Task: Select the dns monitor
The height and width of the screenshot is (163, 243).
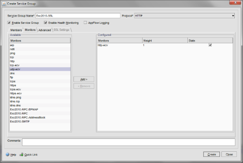Action: point(40,73)
